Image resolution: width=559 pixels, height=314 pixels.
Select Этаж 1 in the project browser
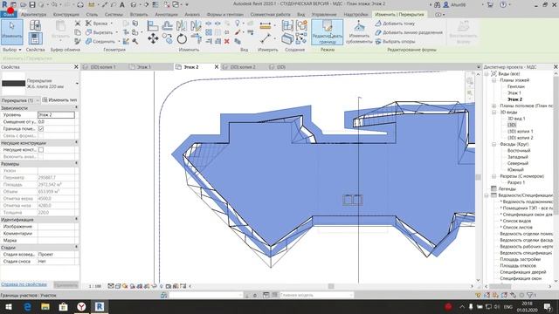click(x=514, y=93)
